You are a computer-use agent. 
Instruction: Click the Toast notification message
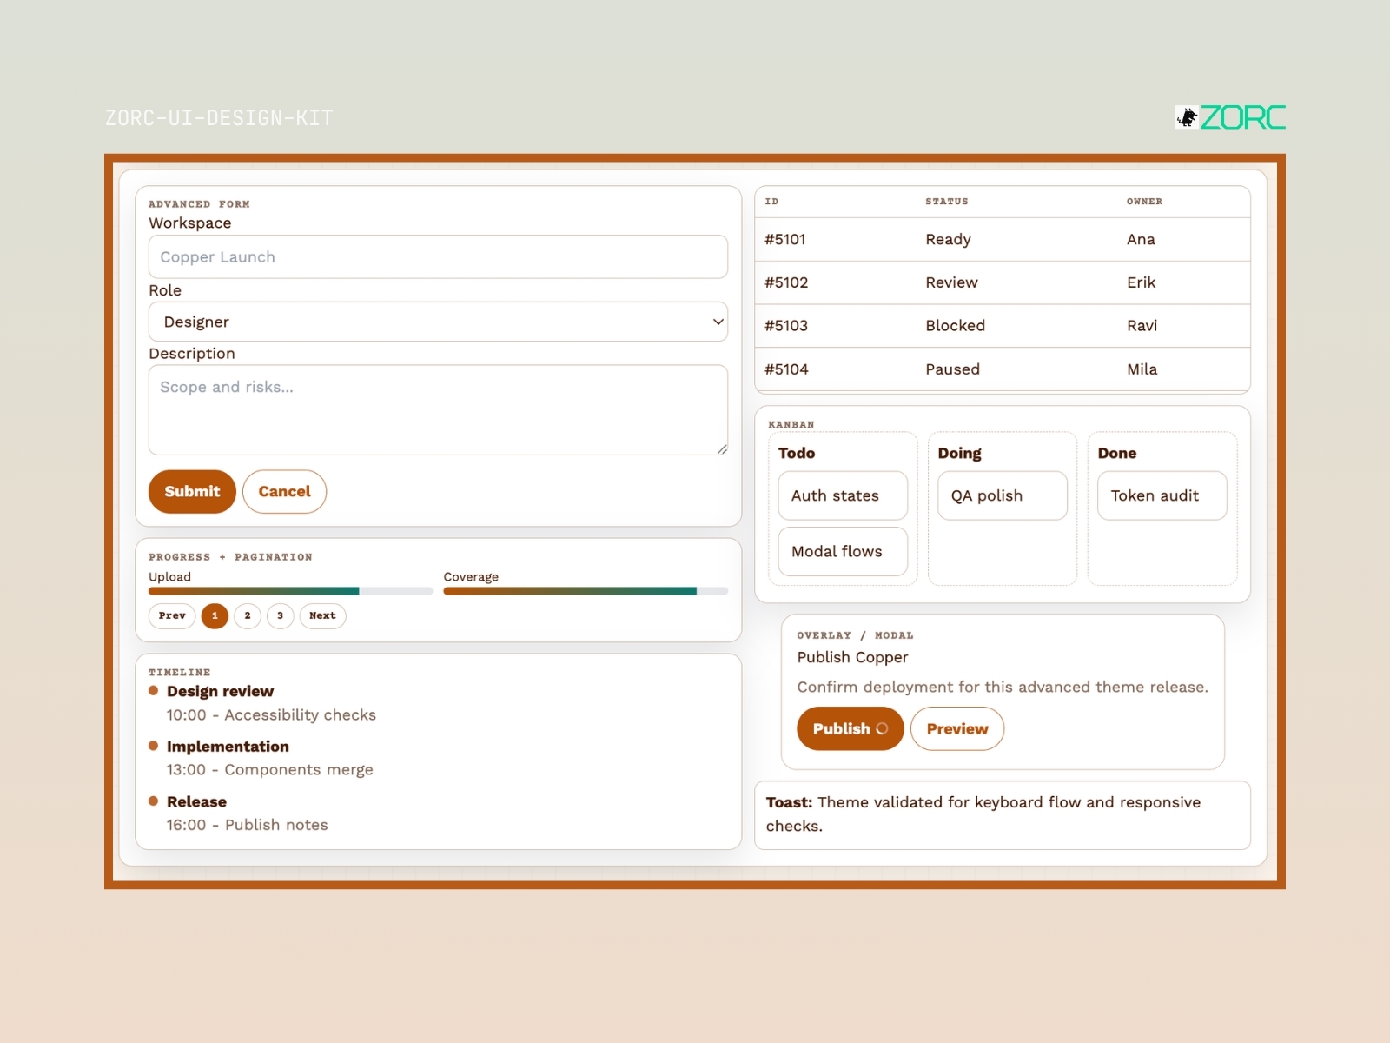tap(1003, 814)
